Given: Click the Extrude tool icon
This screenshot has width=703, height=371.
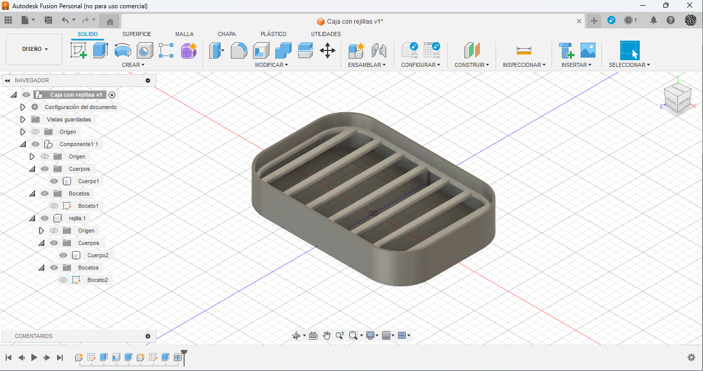Looking at the screenshot, I should click(100, 50).
